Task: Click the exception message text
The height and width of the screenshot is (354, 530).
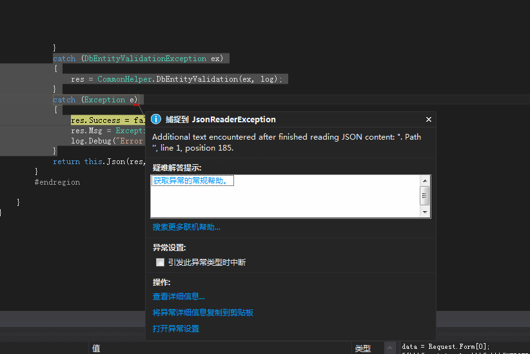Action: click(287, 142)
